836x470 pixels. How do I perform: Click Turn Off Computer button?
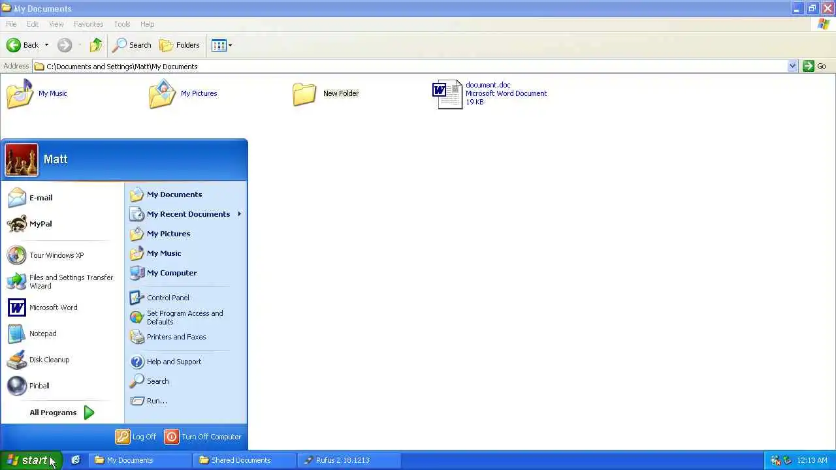pyautogui.click(x=202, y=437)
